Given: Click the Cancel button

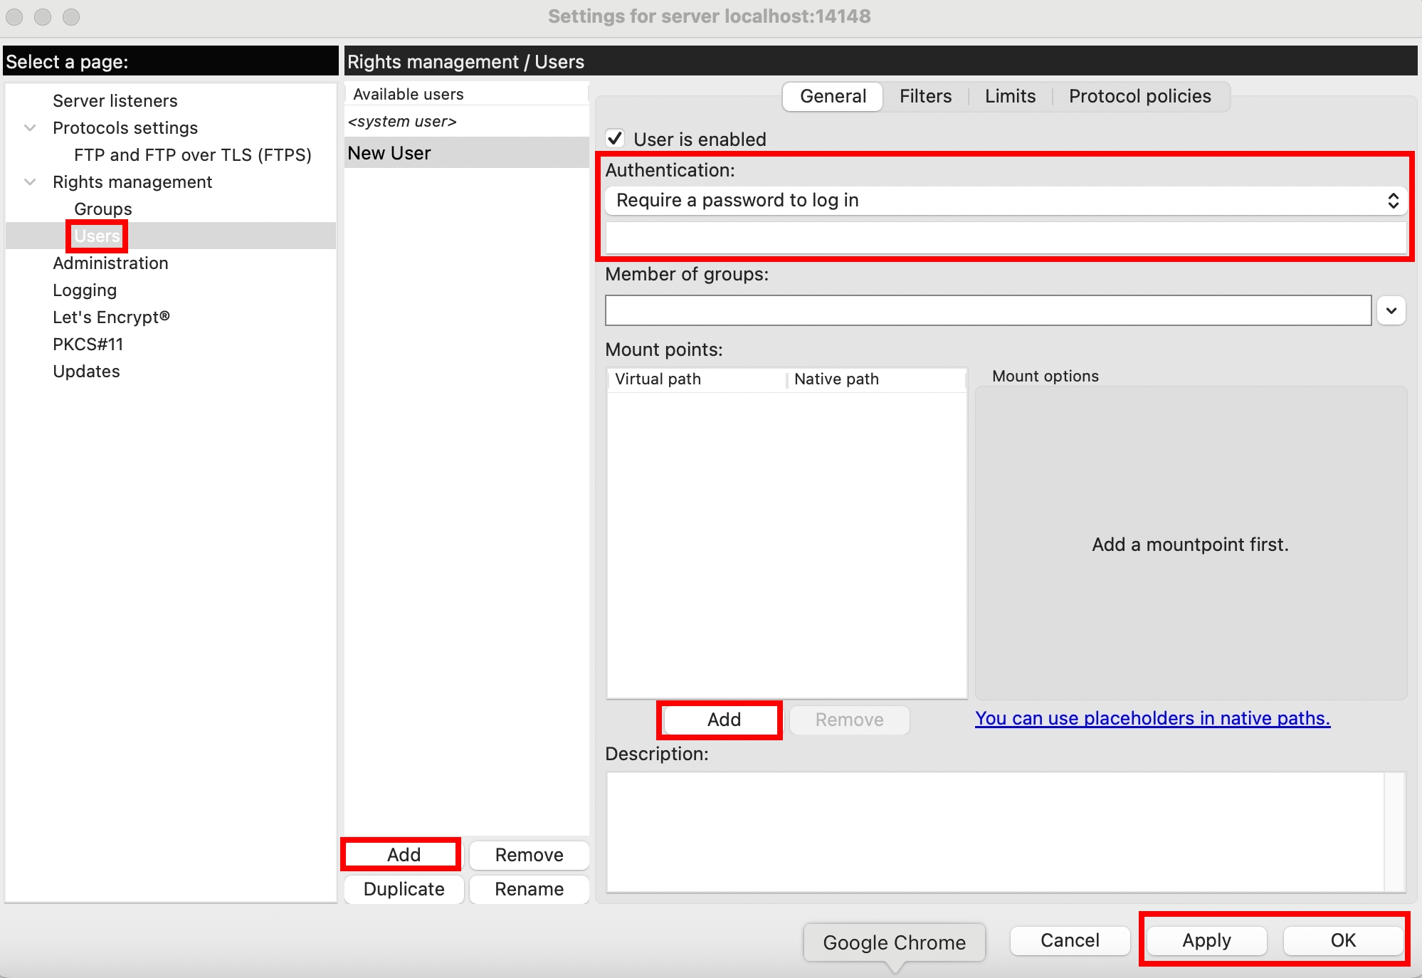Looking at the screenshot, I should [1070, 940].
